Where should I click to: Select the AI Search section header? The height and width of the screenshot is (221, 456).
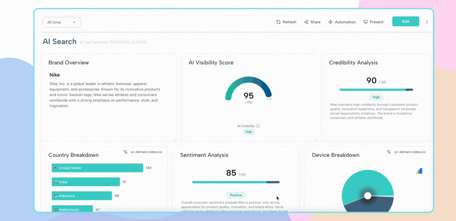(x=59, y=42)
